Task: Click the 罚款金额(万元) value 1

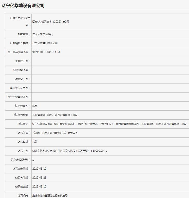Action: pyautogui.click(x=33, y=160)
